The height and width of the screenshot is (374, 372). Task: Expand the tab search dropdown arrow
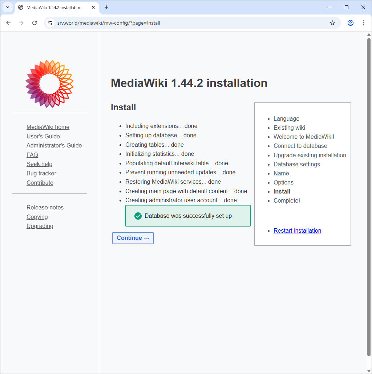(x=7, y=7)
